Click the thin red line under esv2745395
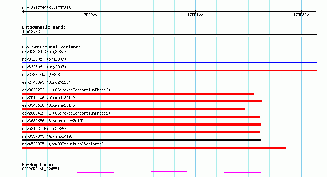 169,86
